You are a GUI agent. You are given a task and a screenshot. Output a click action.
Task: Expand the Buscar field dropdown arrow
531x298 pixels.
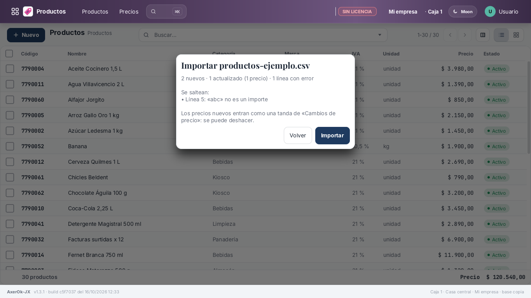pyautogui.click(x=380, y=35)
